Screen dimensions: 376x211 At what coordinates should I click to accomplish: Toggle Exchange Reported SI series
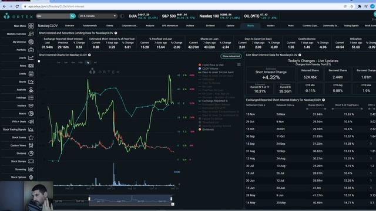coord(213,101)
